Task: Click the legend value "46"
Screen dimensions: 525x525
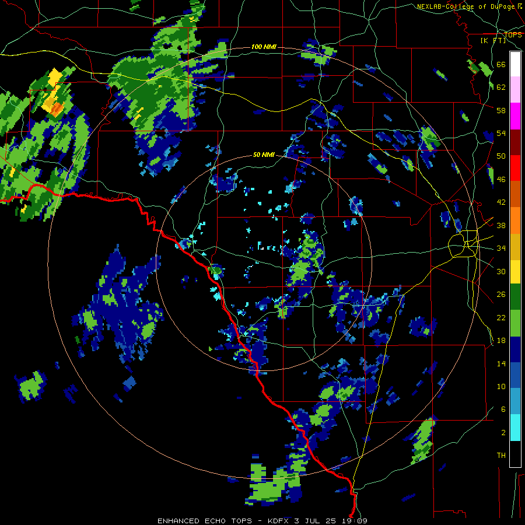Action: pos(501,180)
